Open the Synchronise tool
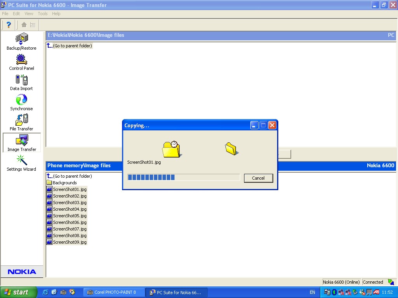Viewport: 398px width, 298px height. click(x=21, y=102)
